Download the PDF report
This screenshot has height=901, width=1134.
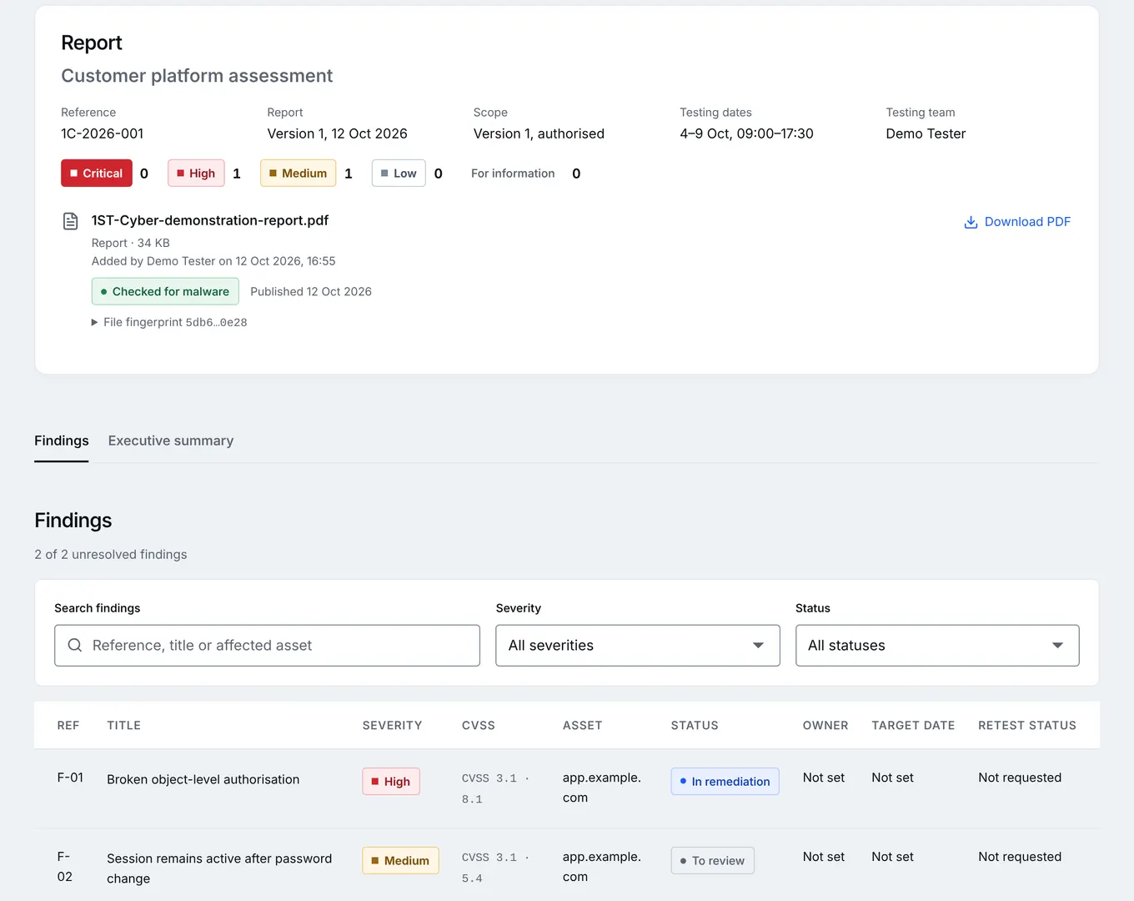[1017, 222]
